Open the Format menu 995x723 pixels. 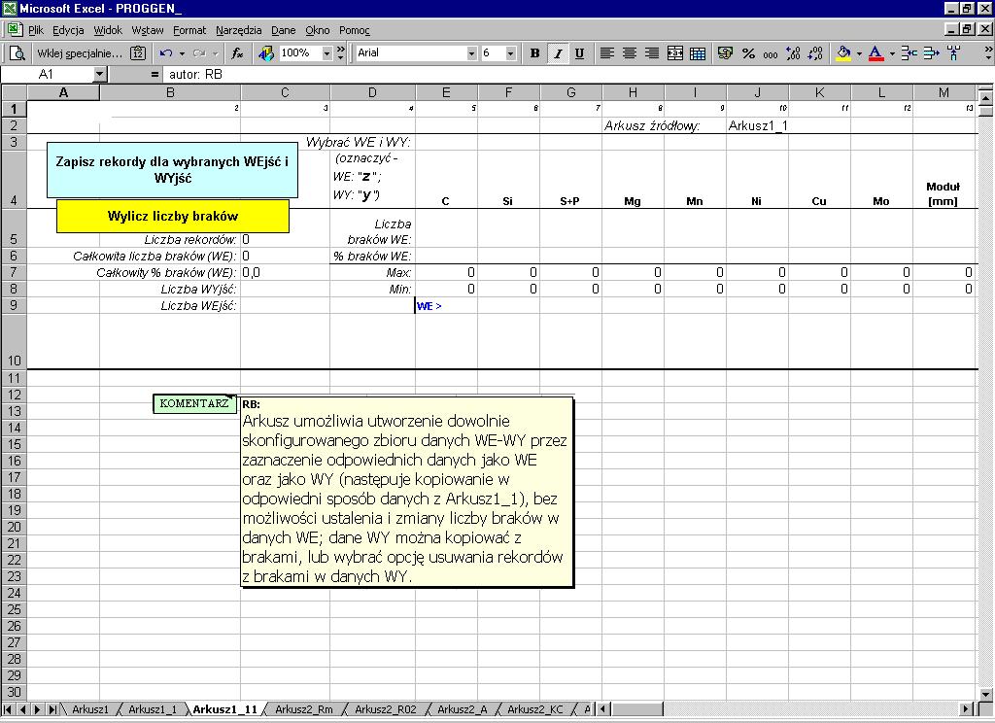pos(189,30)
